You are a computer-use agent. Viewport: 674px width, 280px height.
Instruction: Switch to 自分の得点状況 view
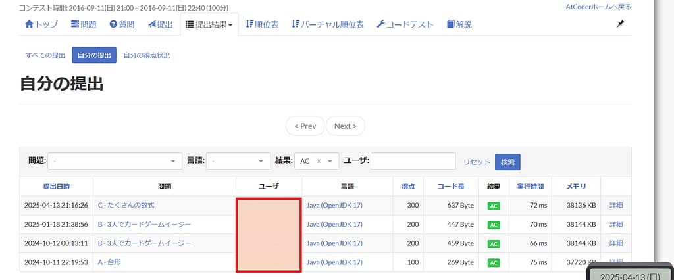147,55
